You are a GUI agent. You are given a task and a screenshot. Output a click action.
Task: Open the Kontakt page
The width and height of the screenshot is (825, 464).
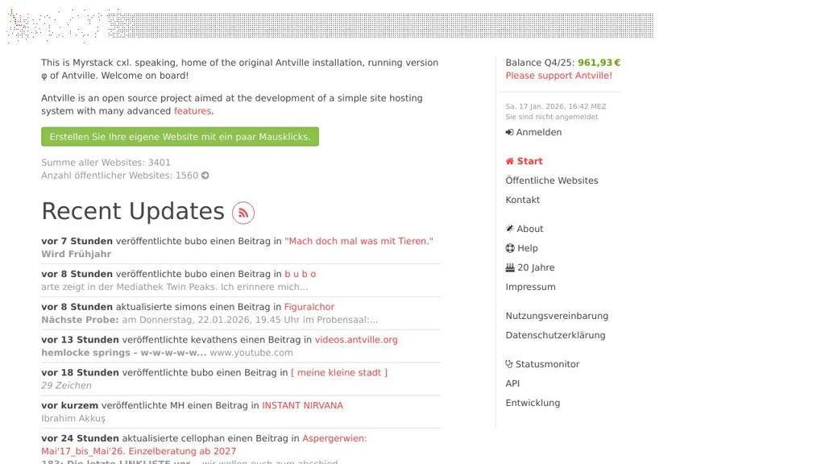[522, 200]
